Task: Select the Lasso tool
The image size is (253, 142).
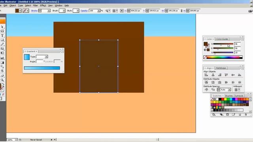Action: [x=2, y=31]
